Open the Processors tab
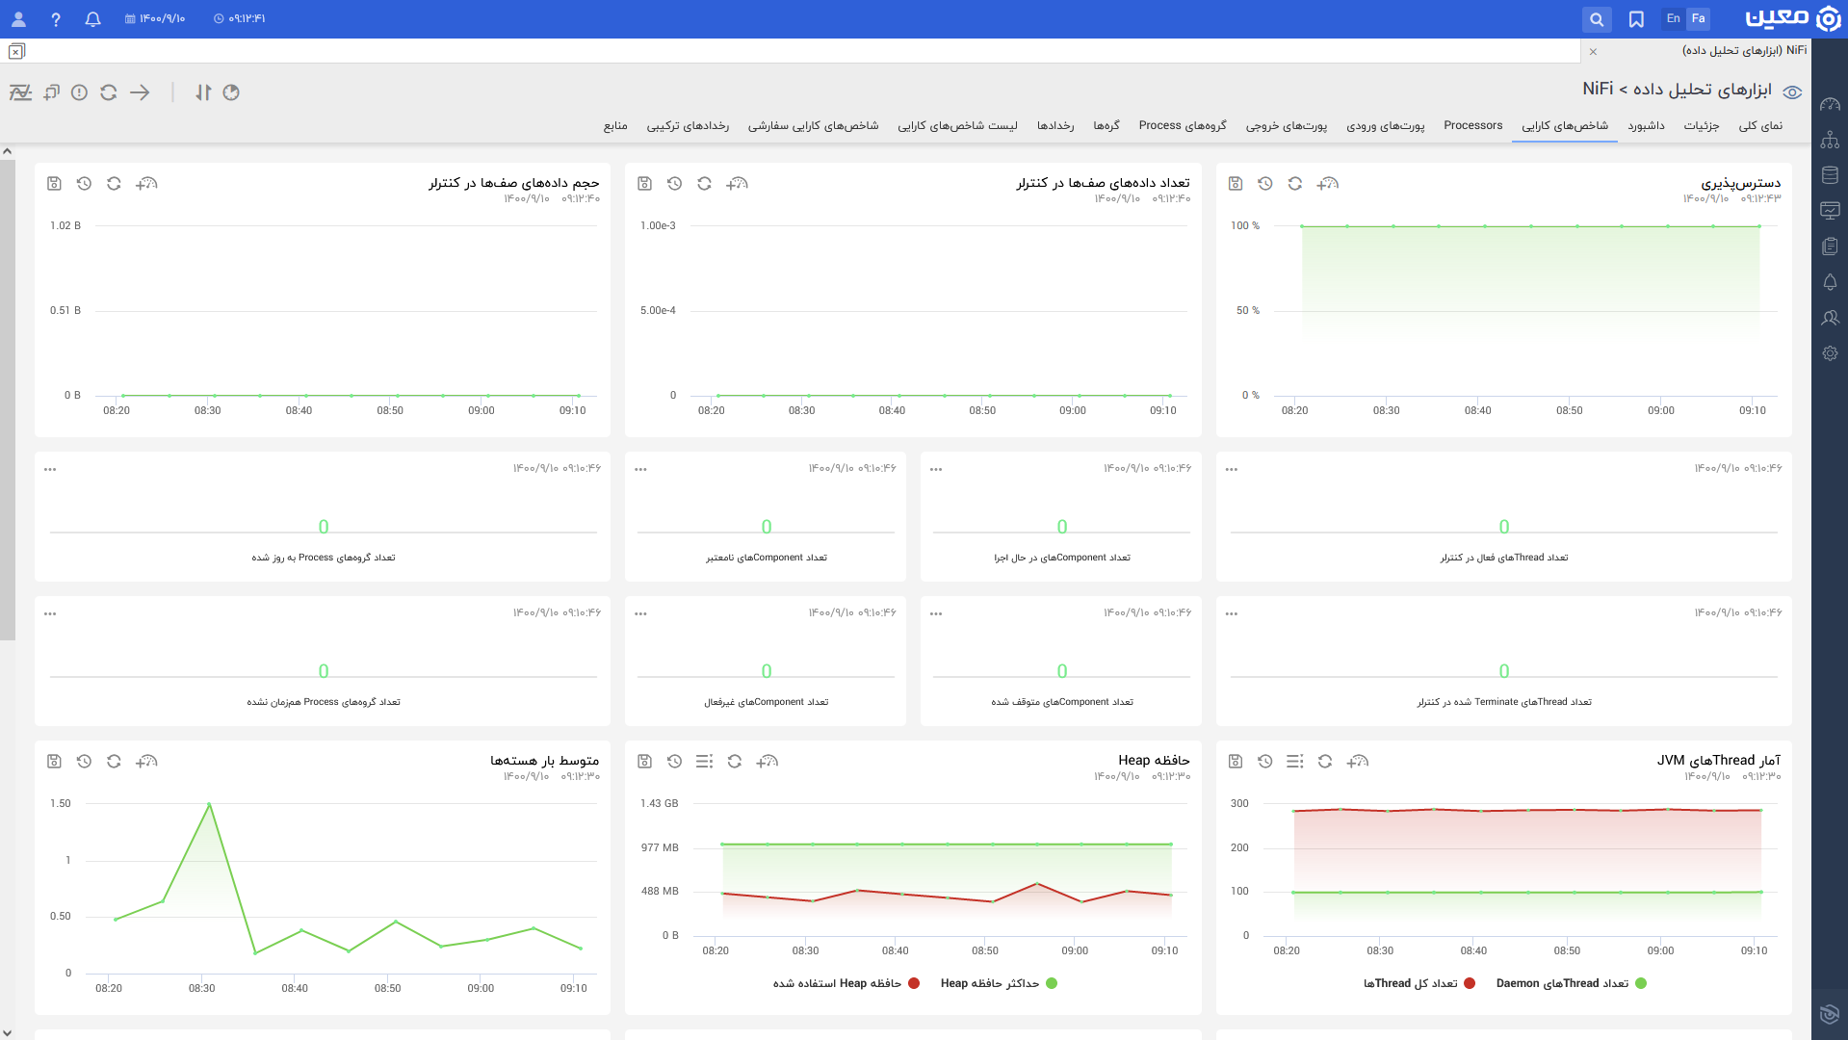 pyautogui.click(x=1473, y=126)
